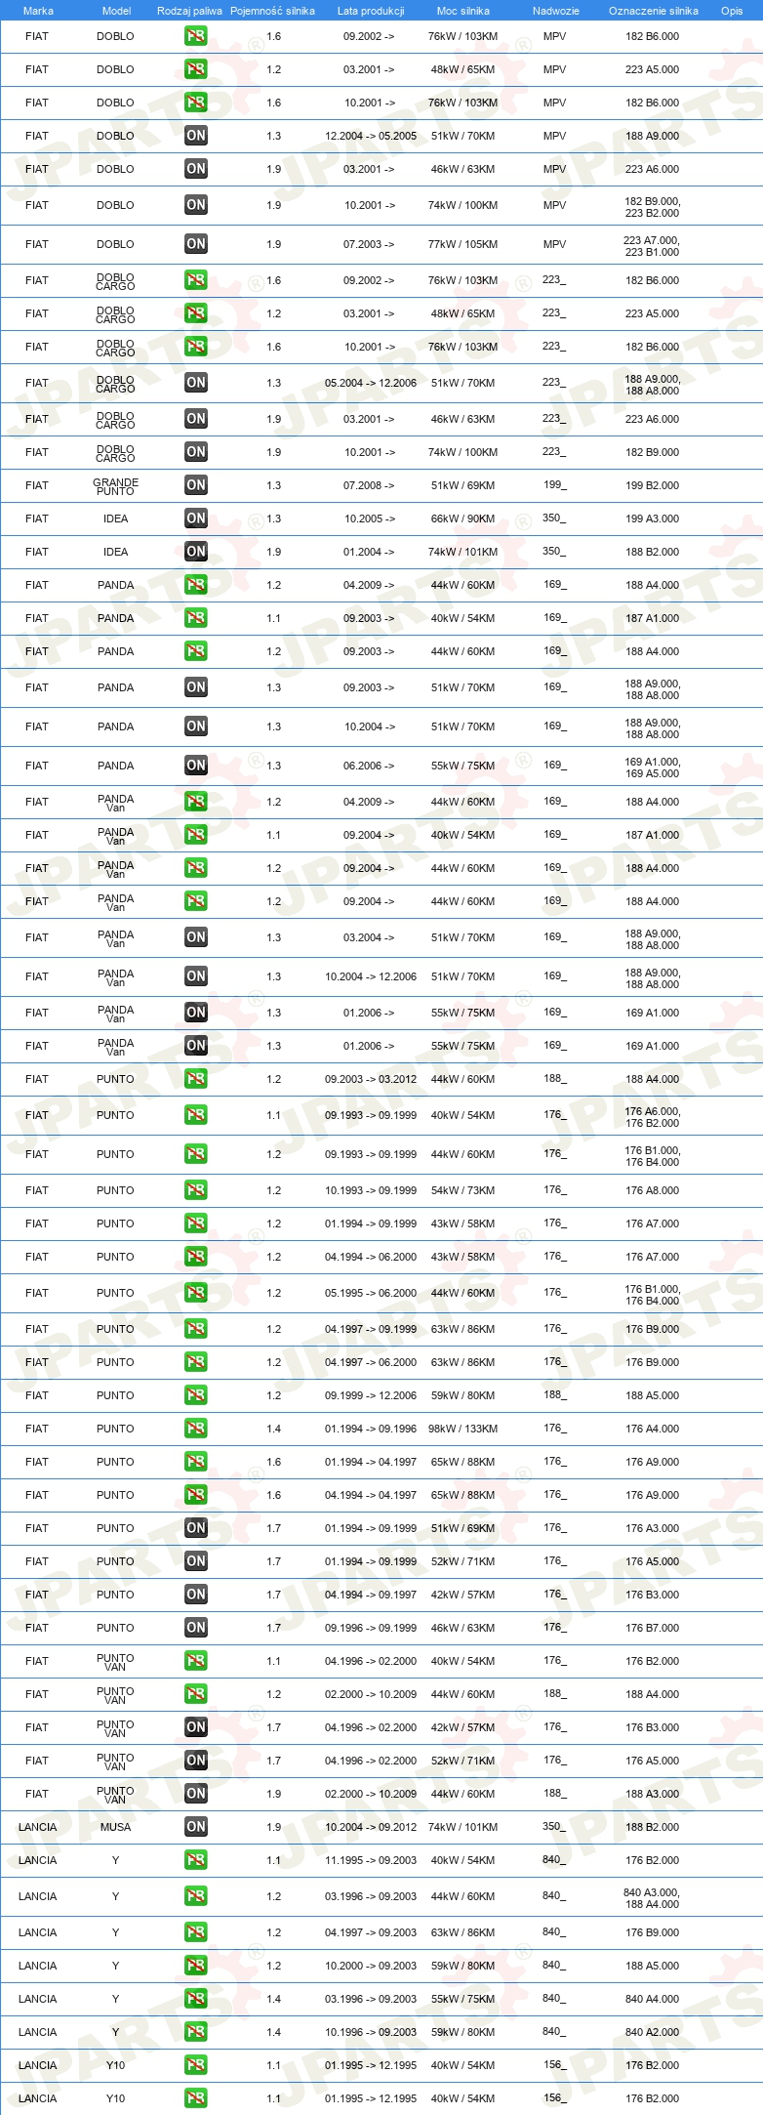Click the 169 A1.000, 169 A5.000 engine code cell
Image resolution: width=763 pixels, height=2115 pixels.
[x=653, y=767]
